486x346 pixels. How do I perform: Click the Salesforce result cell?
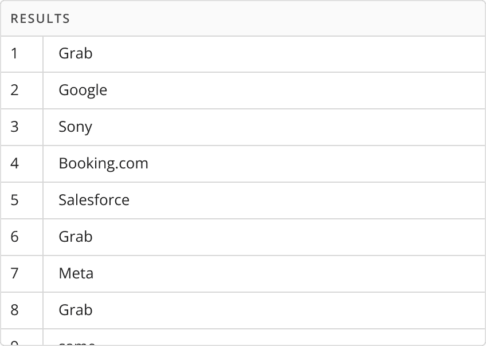pyautogui.click(x=264, y=200)
